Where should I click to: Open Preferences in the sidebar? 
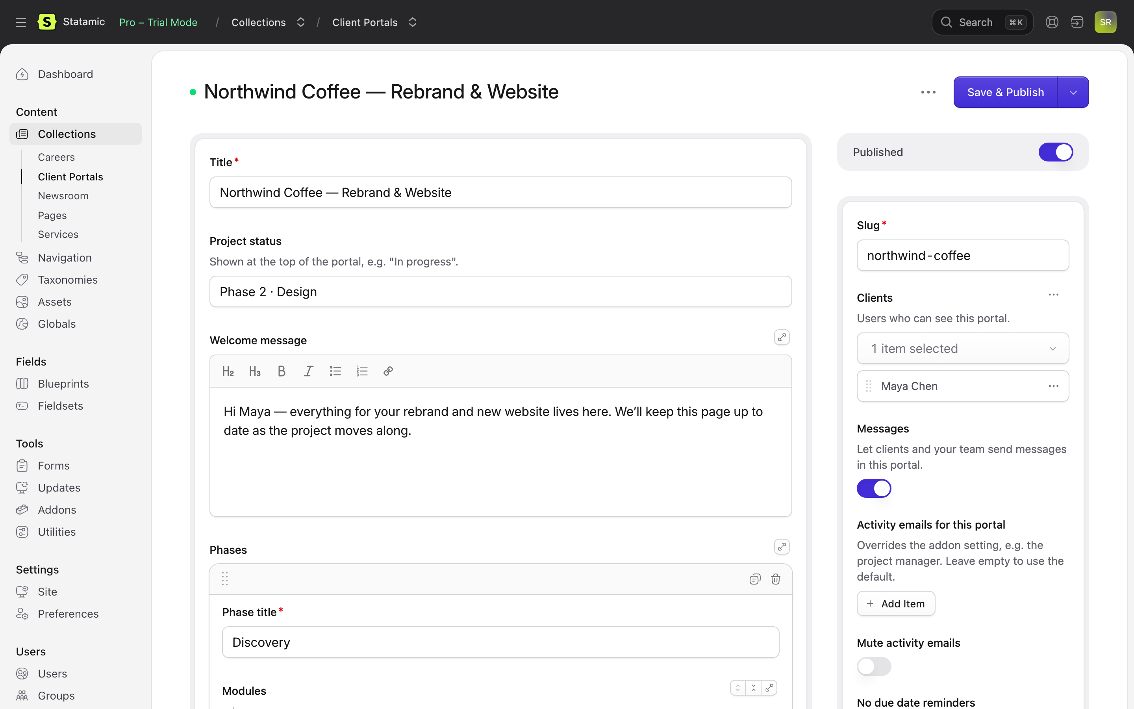click(x=69, y=614)
